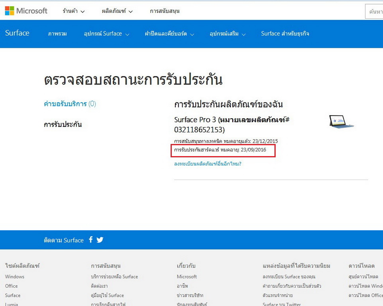Click ลงทะเบียนผลิตภัณฑ์อื่นอีกไหม? link
This screenshot has height=306, width=383.
coord(208,164)
